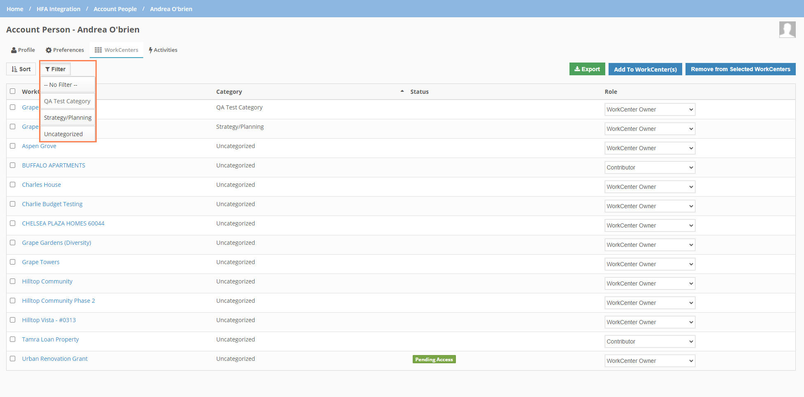This screenshot has height=397, width=804.
Task: Check the BUFFALO APARTMENTS checkbox
Action: (13, 165)
